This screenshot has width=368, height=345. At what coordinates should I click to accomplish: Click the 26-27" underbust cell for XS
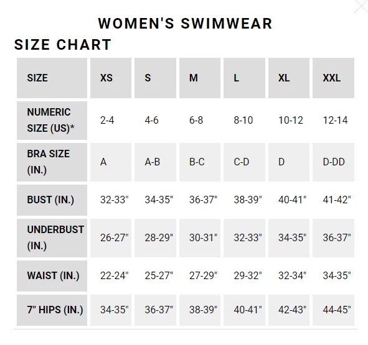point(111,238)
